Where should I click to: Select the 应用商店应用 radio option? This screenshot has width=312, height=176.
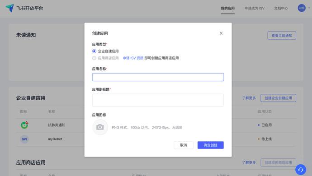(x=94, y=58)
